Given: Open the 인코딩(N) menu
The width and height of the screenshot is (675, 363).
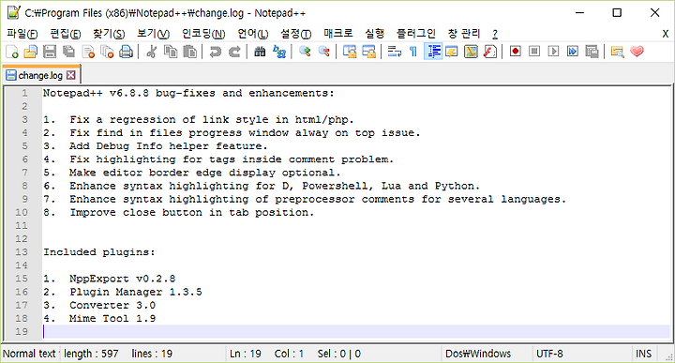Looking at the screenshot, I should click(x=203, y=34).
